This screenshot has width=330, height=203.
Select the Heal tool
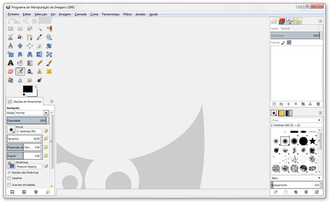click(49, 71)
